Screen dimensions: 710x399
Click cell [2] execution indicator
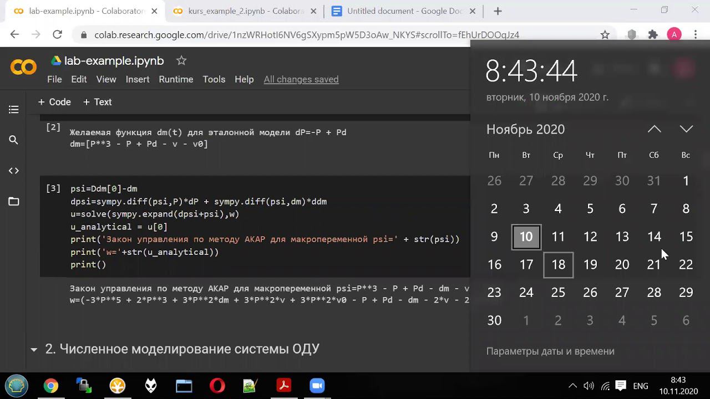click(53, 127)
